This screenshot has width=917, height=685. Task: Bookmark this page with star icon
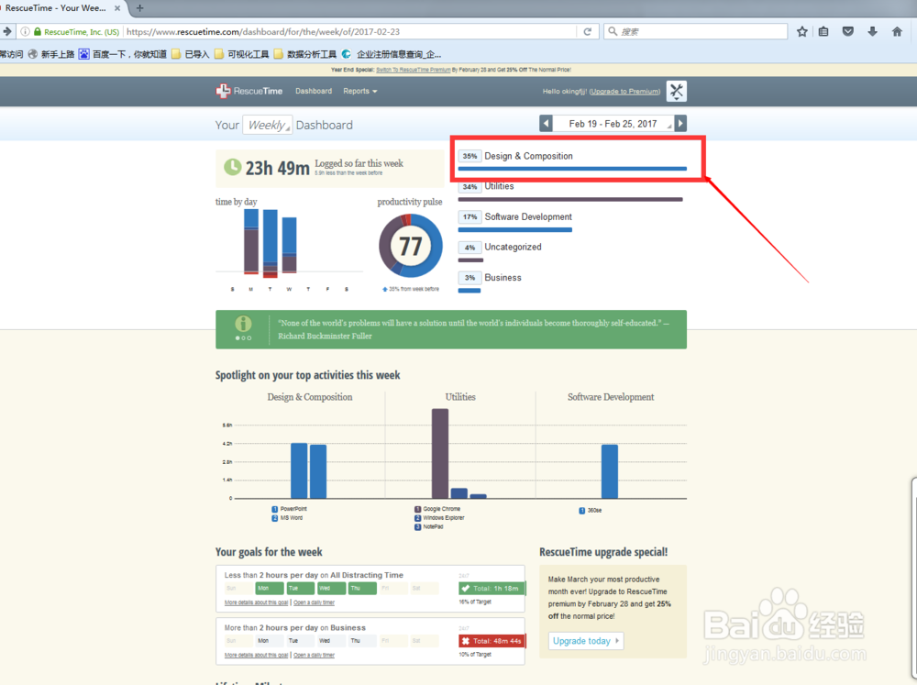(801, 31)
